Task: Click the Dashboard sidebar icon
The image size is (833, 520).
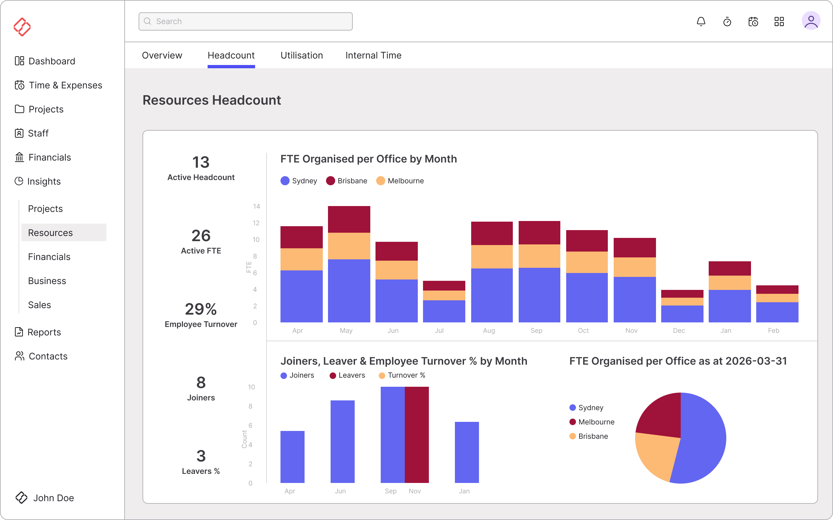Action: 19,61
